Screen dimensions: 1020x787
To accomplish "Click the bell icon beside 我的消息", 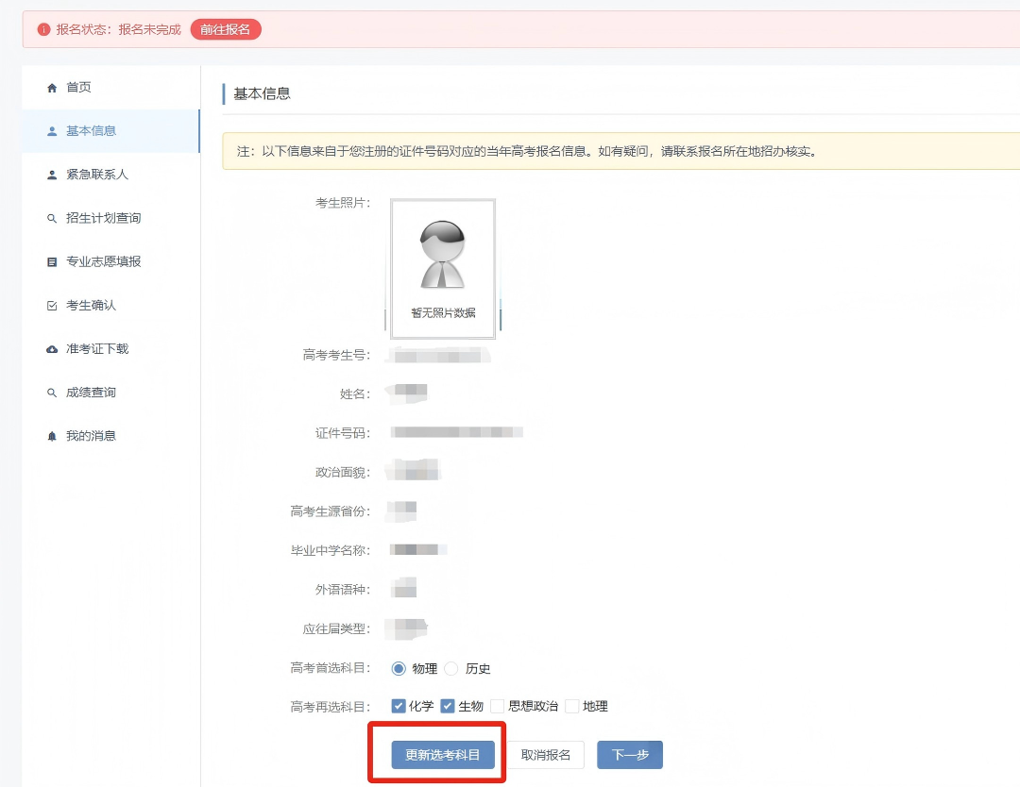I will click(x=52, y=436).
